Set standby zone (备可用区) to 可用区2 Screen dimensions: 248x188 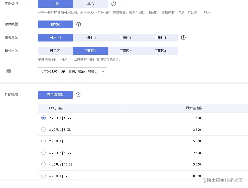click(x=125, y=51)
